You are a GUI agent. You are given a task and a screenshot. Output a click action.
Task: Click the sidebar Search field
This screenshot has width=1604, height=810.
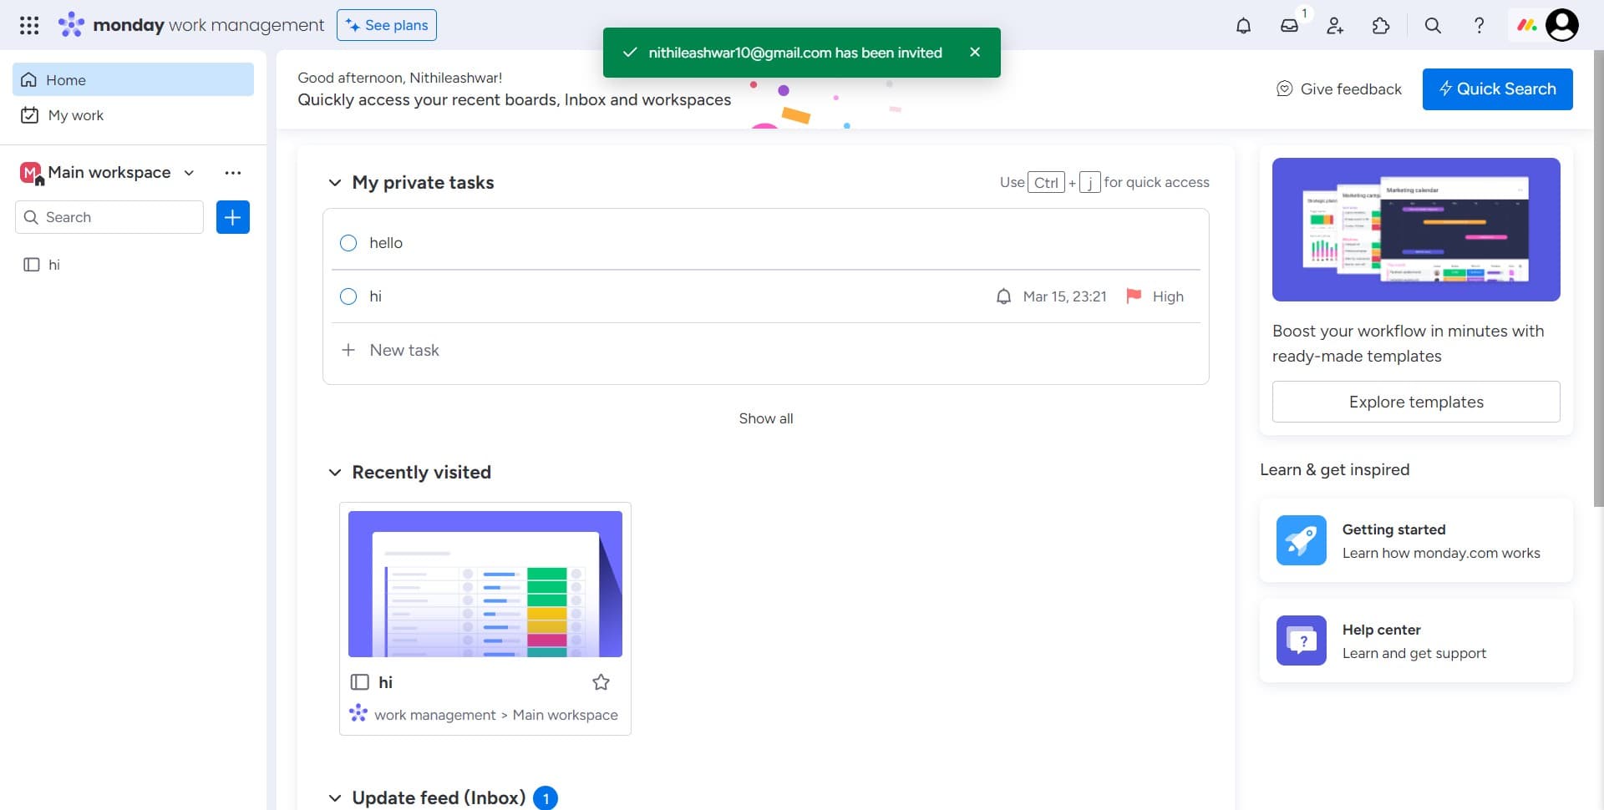point(109,216)
